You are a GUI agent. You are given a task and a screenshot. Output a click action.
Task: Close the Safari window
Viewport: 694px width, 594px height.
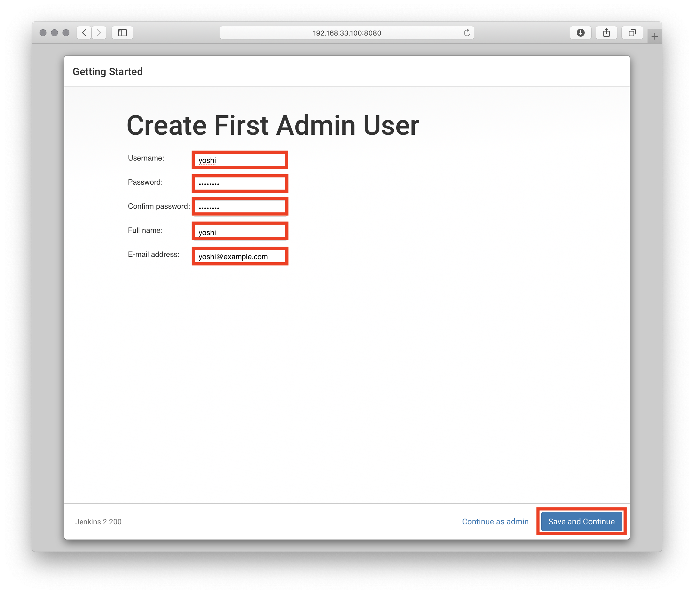[43, 32]
